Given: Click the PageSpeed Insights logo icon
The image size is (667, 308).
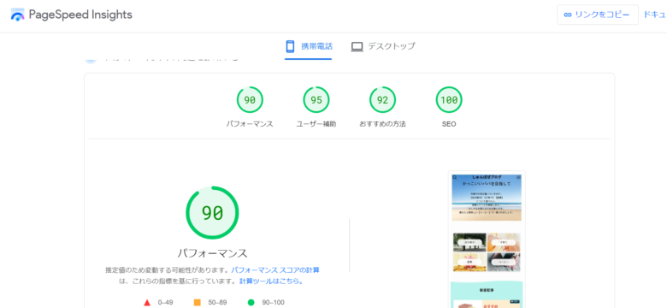Looking at the screenshot, I should pos(17,15).
